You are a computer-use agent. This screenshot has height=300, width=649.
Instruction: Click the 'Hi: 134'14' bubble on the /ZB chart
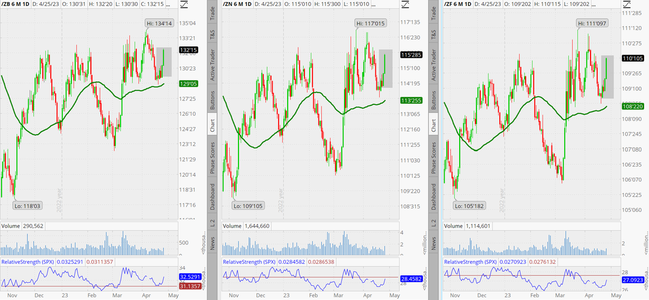[160, 23]
